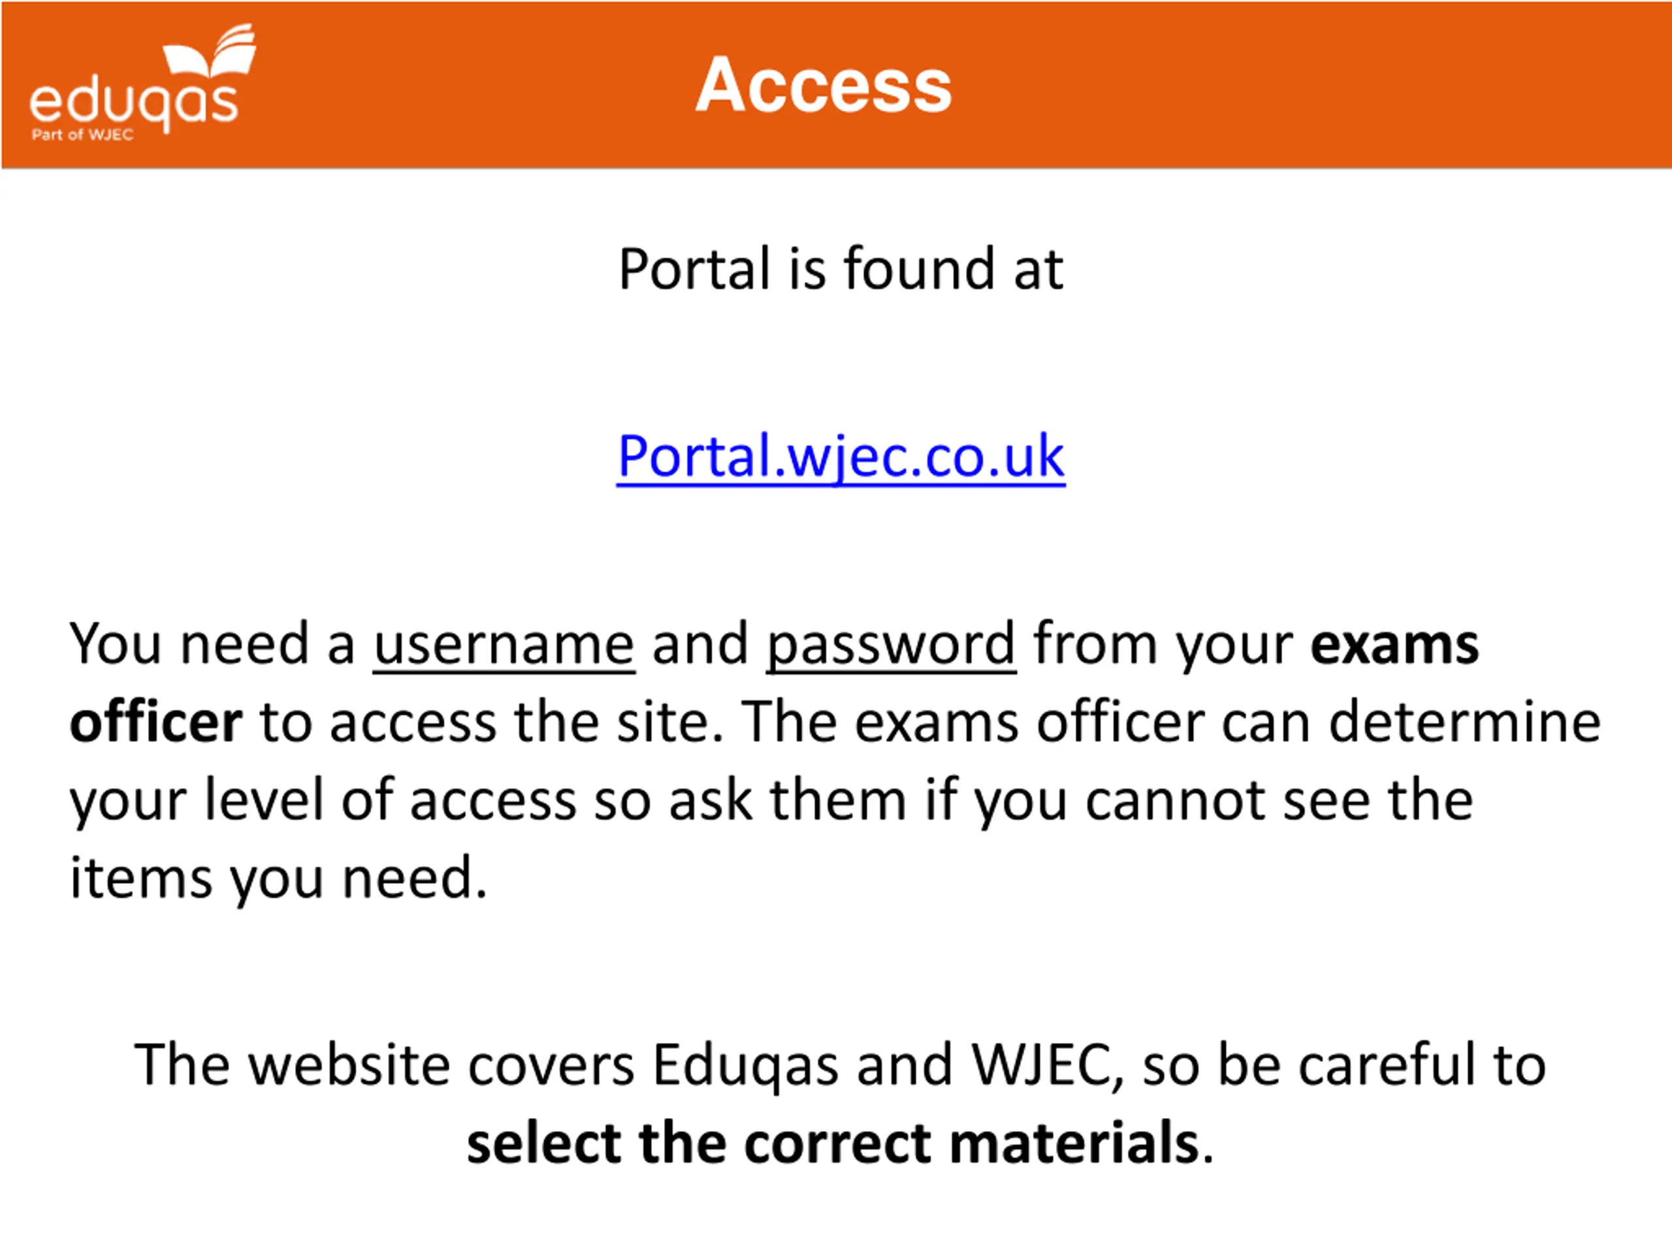The image size is (1672, 1254).
Task: Click the orange header banner
Action: point(836,85)
